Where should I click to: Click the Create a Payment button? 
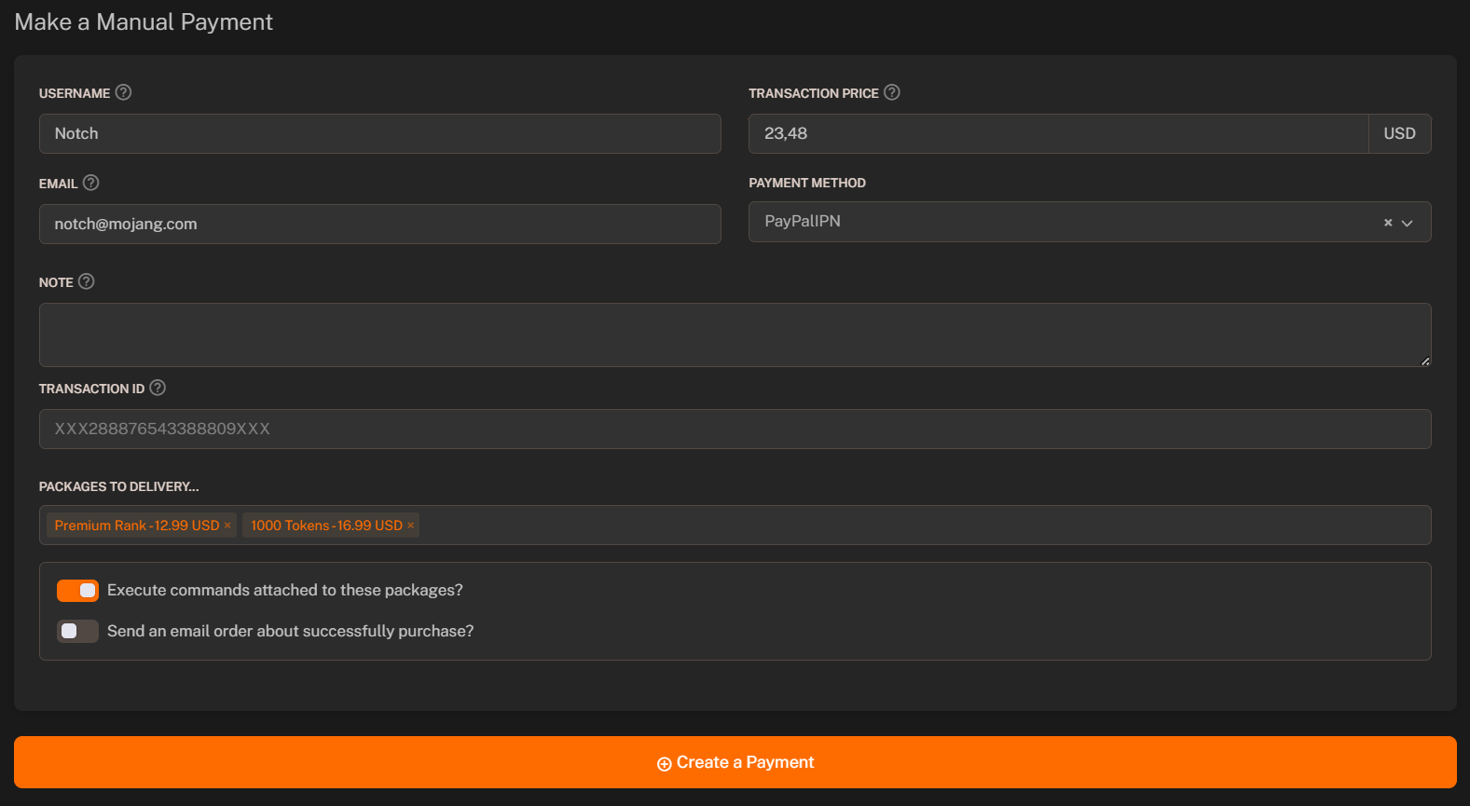pyautogui.click(x=735, y=762)
